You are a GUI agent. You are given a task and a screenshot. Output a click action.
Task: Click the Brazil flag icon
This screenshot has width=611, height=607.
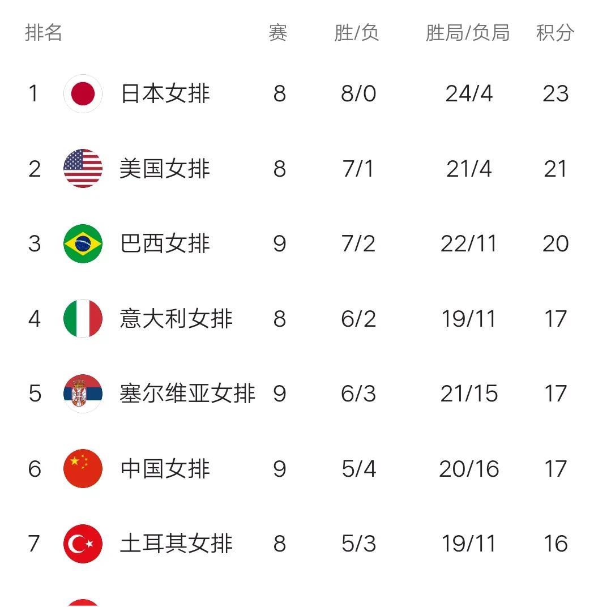pos(83,243)
